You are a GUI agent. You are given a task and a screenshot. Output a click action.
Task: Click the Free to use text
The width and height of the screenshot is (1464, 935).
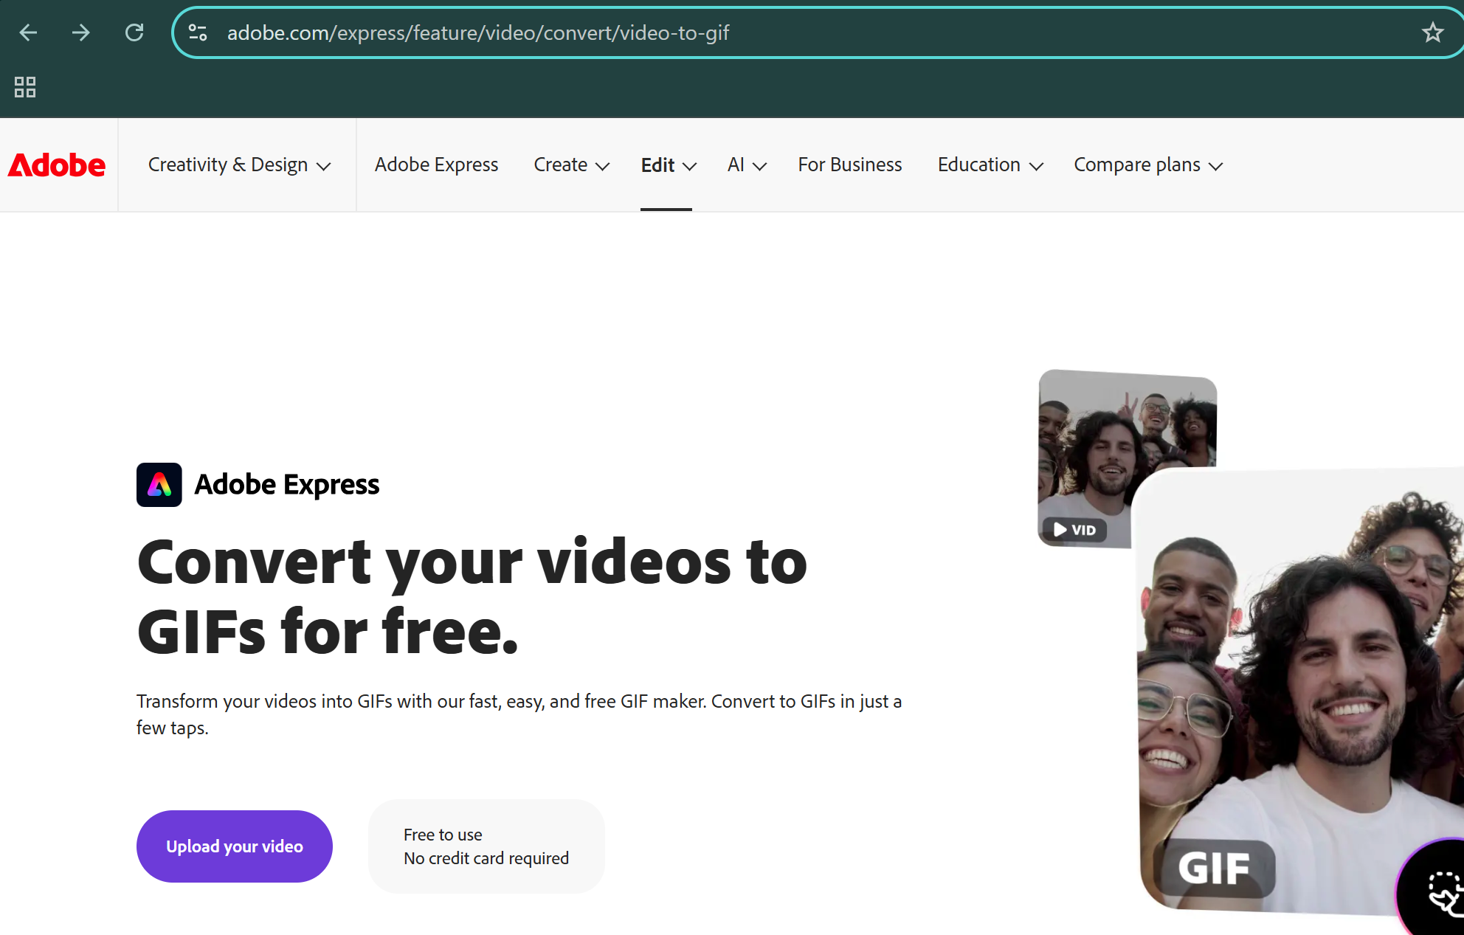tap(443, 835)
